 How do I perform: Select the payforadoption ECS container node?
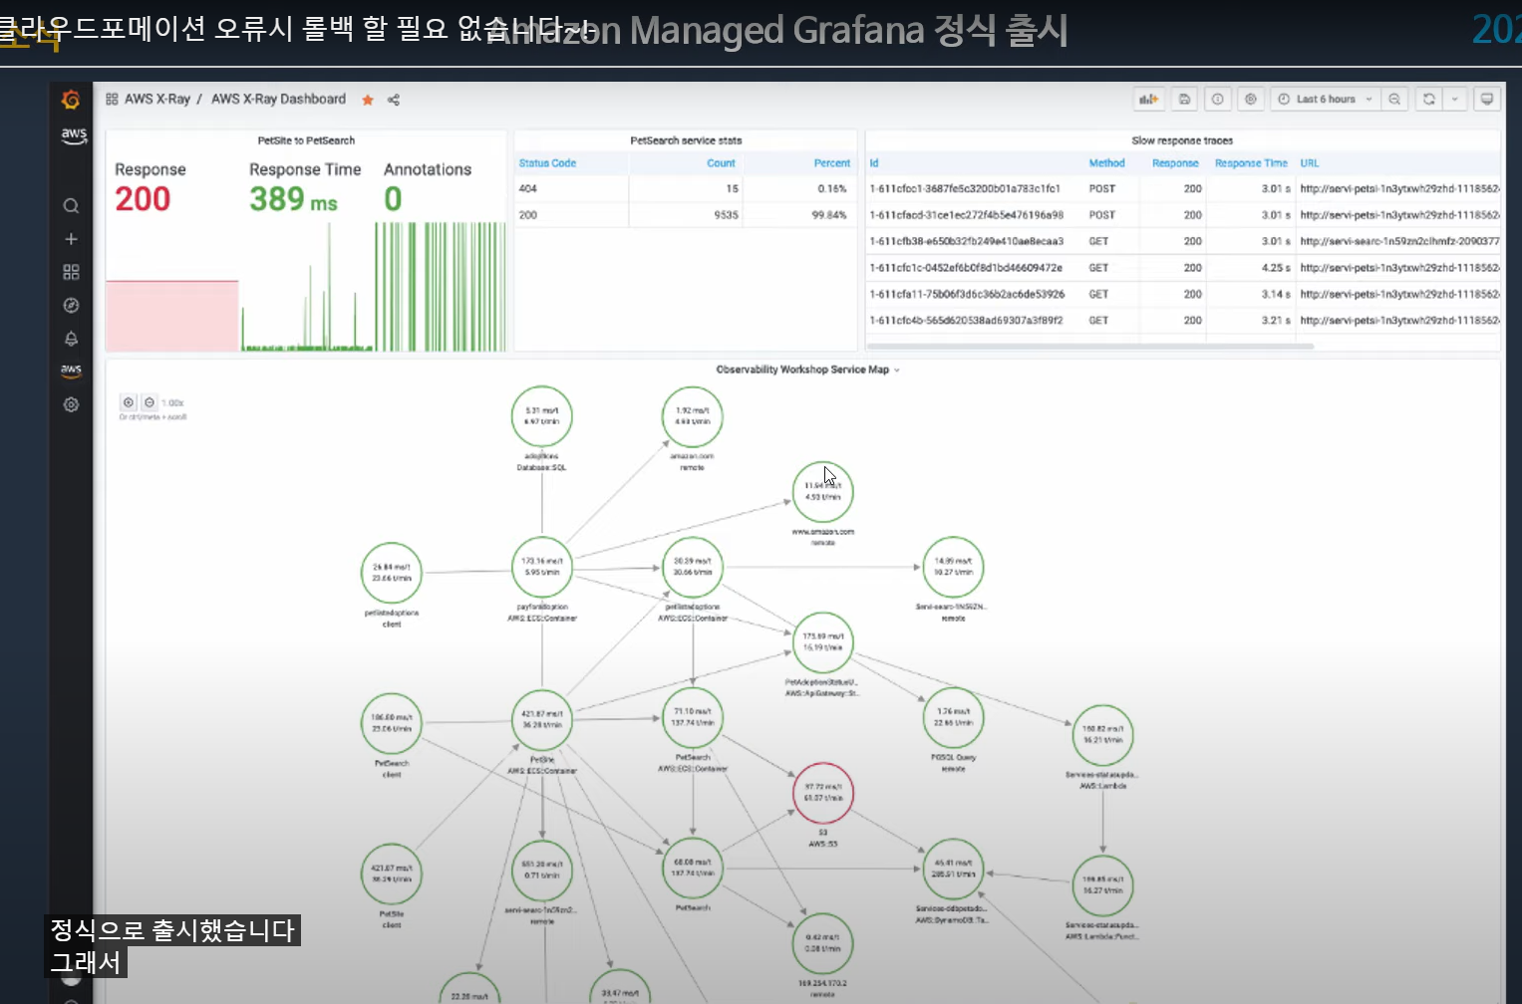pos(542,568)
